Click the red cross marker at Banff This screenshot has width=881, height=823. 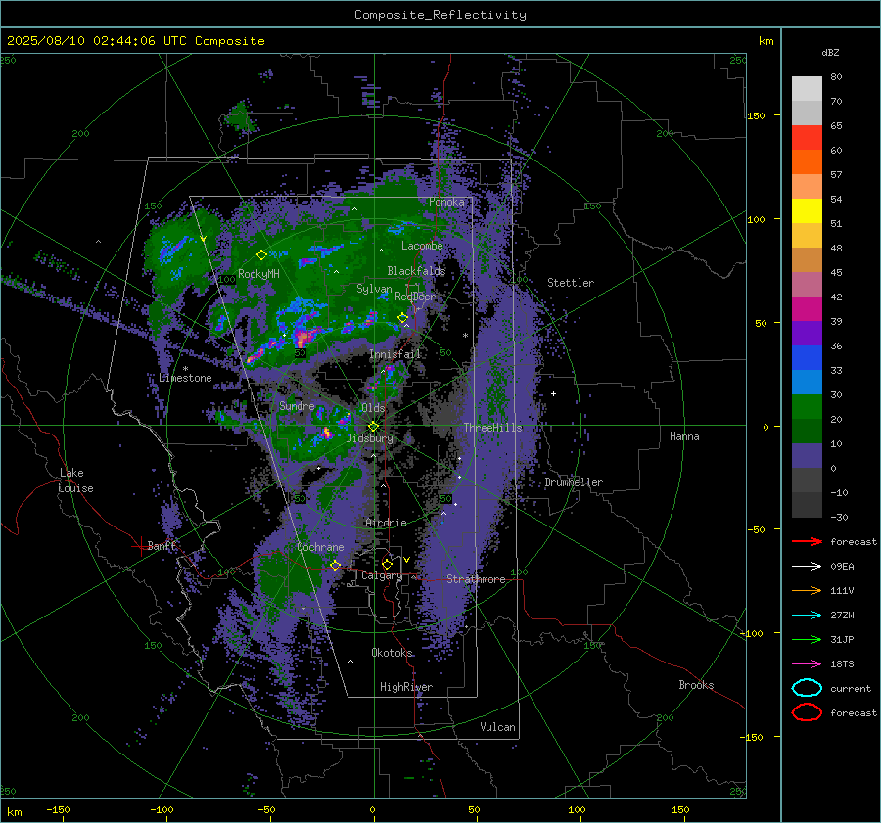pyautogui.click(x=140, y=546)
